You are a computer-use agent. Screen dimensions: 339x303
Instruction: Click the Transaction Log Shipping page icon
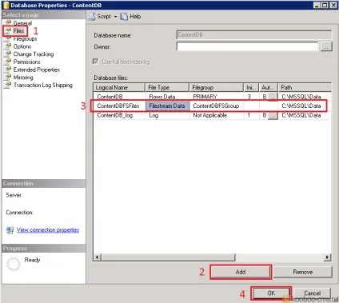8,85
